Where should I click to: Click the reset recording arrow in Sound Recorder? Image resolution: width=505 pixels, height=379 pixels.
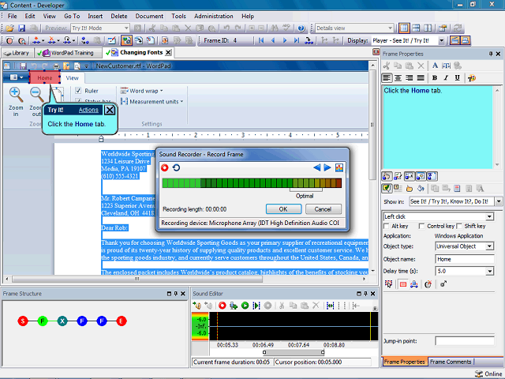(176, 167)
